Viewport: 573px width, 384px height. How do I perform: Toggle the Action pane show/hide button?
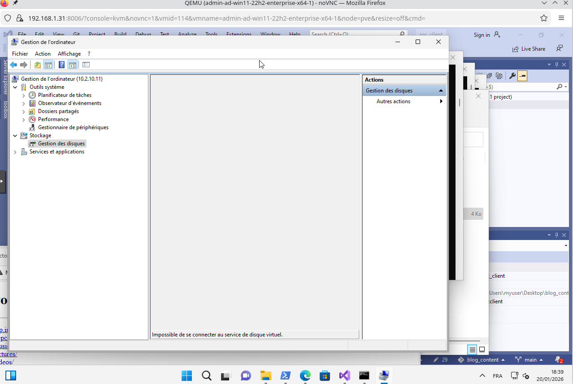73,65
